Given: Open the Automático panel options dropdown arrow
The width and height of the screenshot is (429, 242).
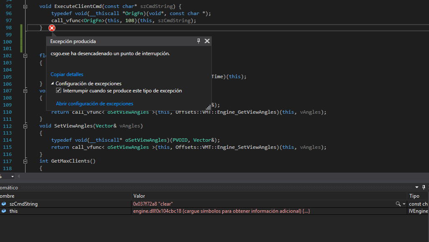Looking at the screenshot, I should (x=417, y=188).
